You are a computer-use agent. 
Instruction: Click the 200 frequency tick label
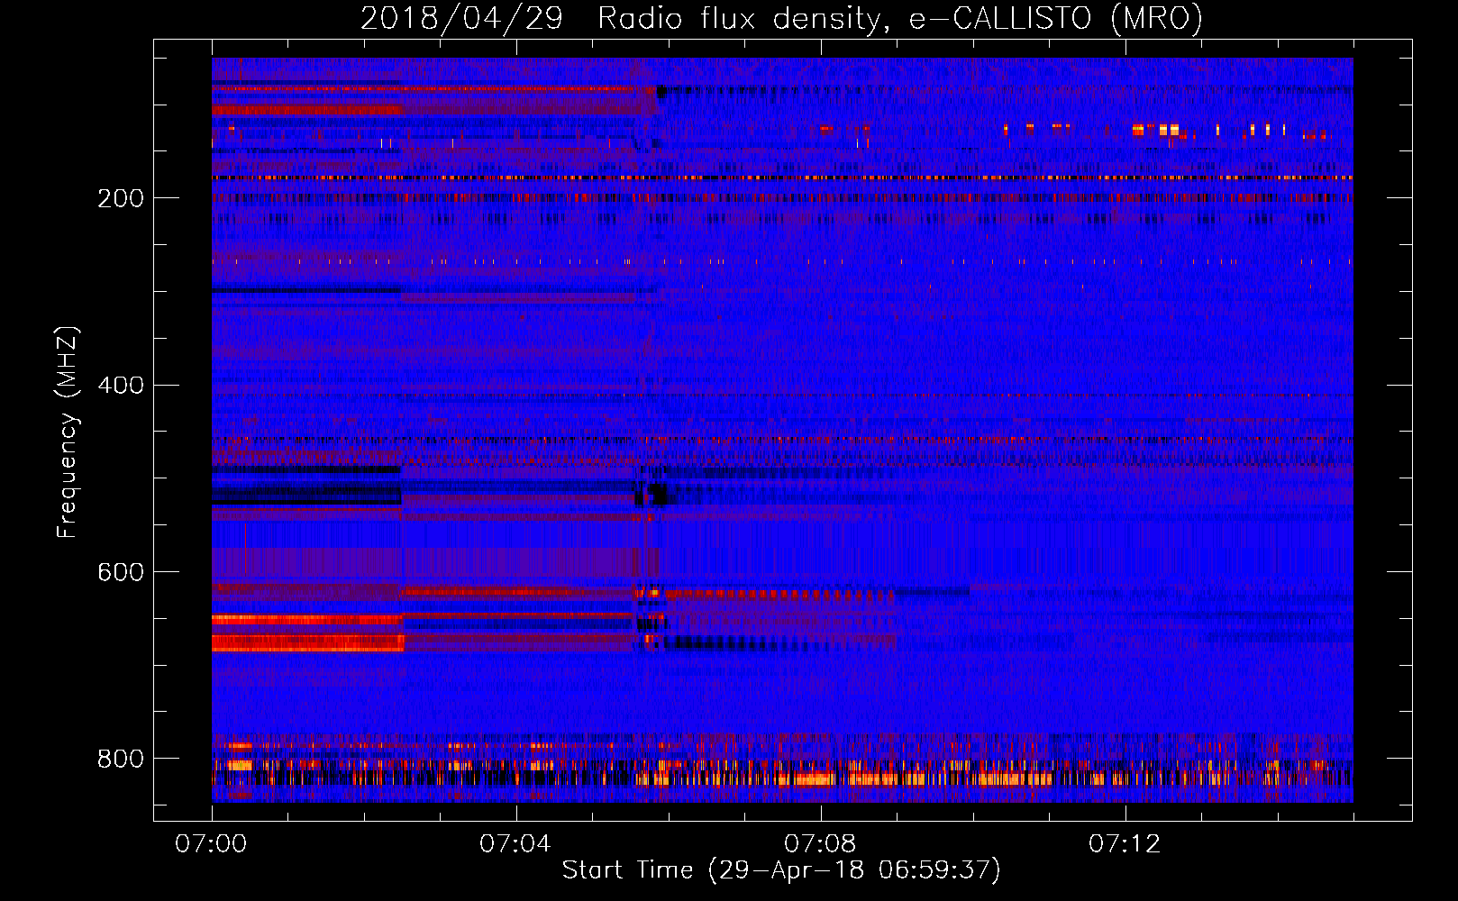click(x=121, y=198)
